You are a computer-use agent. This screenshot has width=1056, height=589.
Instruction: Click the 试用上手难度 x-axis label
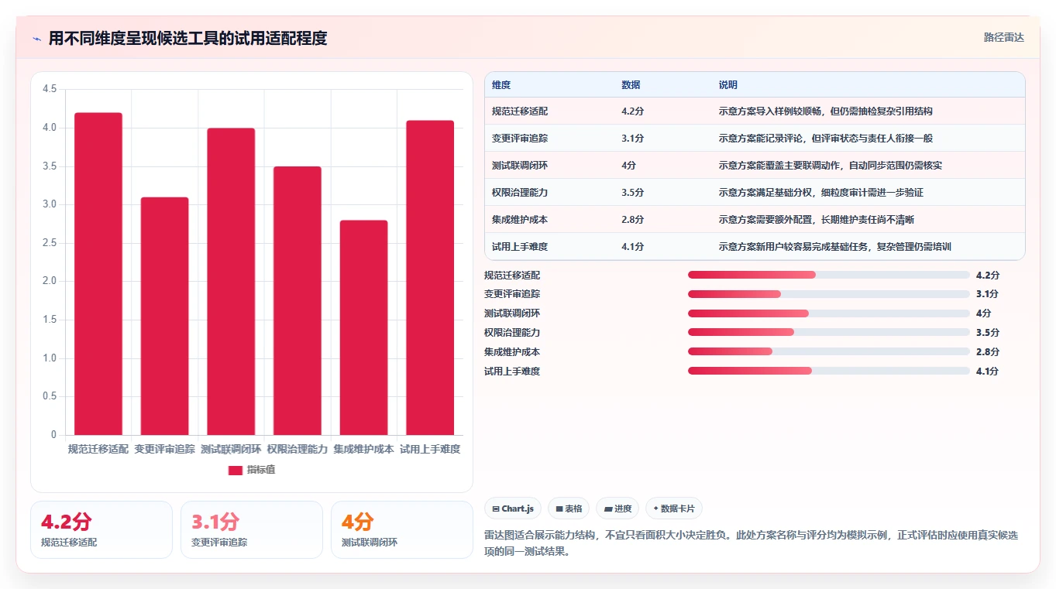430,449
